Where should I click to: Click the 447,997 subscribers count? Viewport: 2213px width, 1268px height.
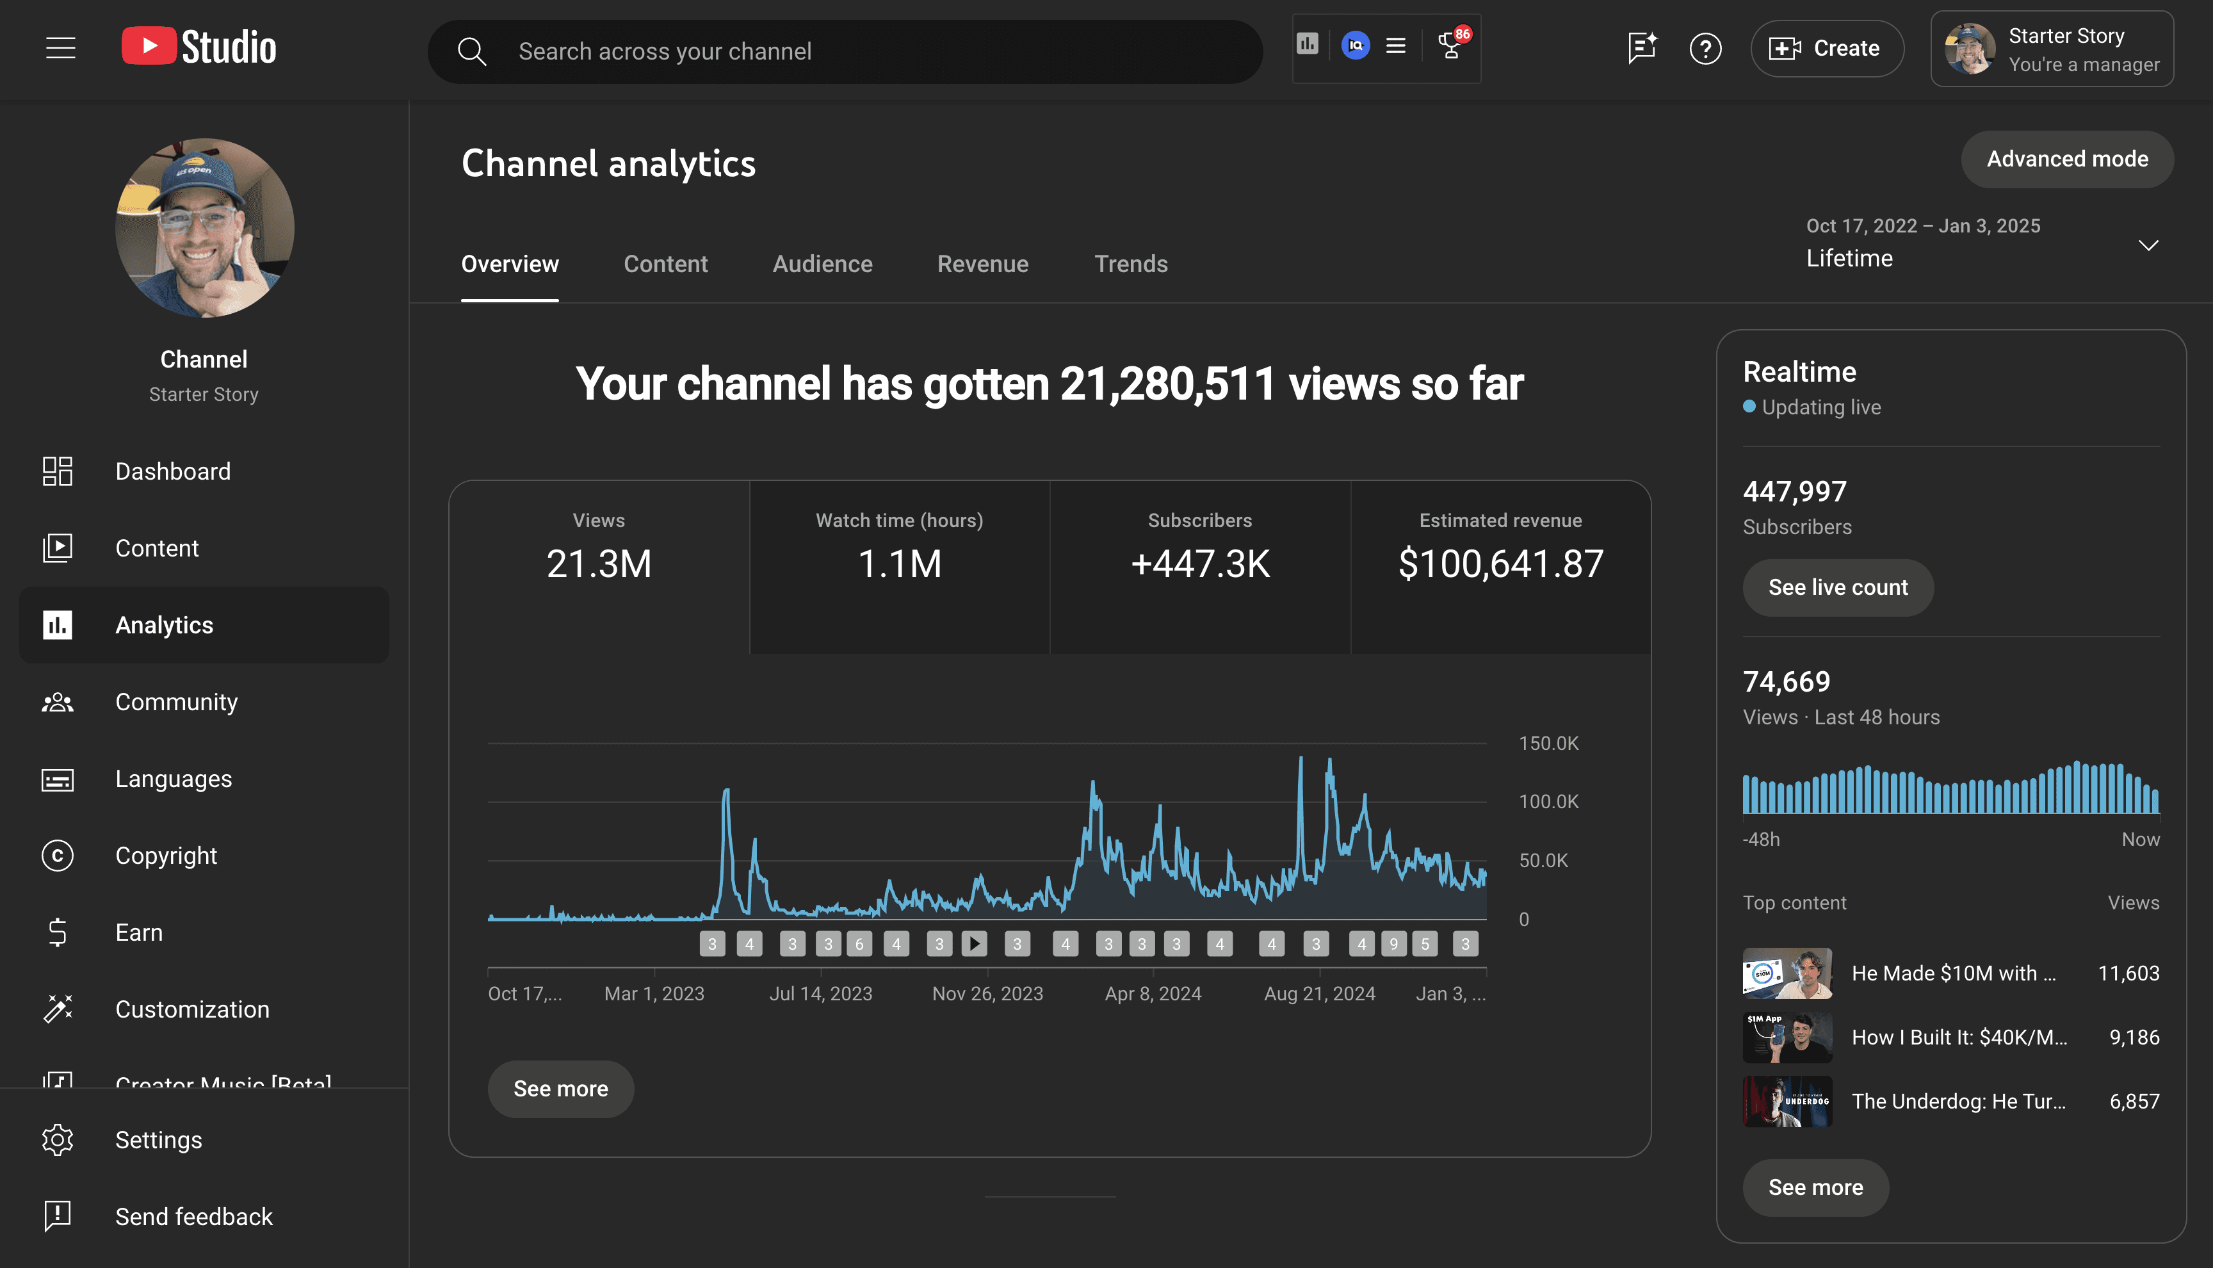[x=1794, y=492]
